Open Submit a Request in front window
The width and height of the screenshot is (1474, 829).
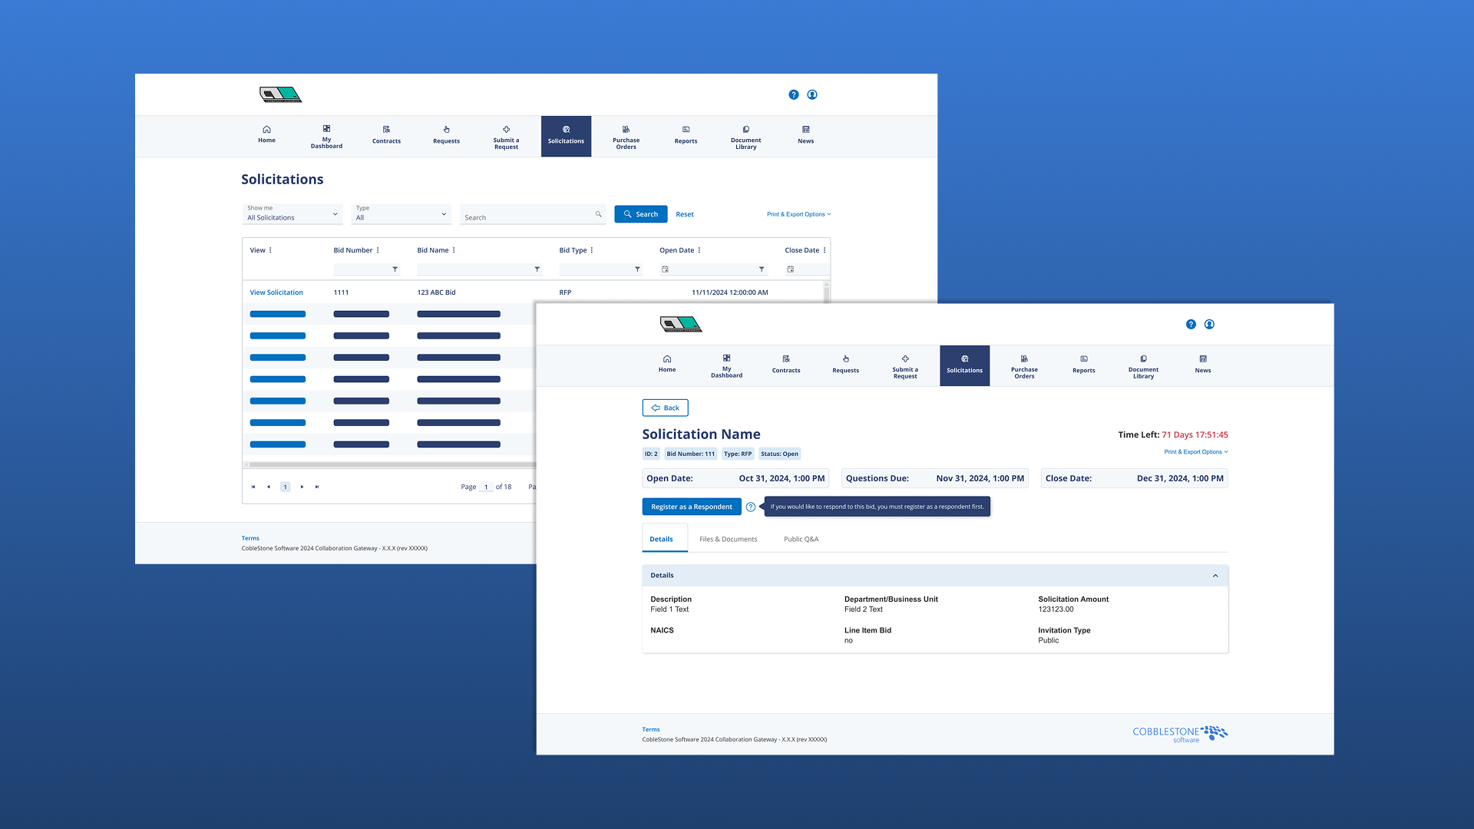(905, 366)
